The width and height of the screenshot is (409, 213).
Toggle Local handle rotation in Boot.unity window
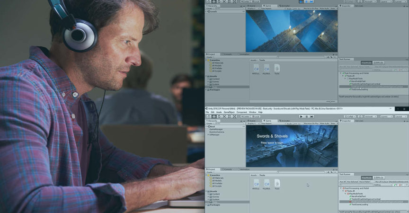pos(256,116)
